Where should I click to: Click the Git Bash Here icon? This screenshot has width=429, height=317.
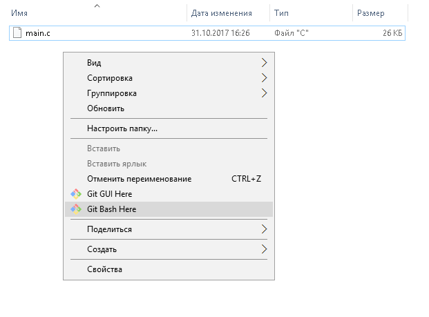pyautogui.click(x=76, y=209)
